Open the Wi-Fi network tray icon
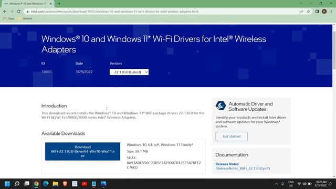The width and height of the screenshot is (336, 189). click(x=299, y=184)
